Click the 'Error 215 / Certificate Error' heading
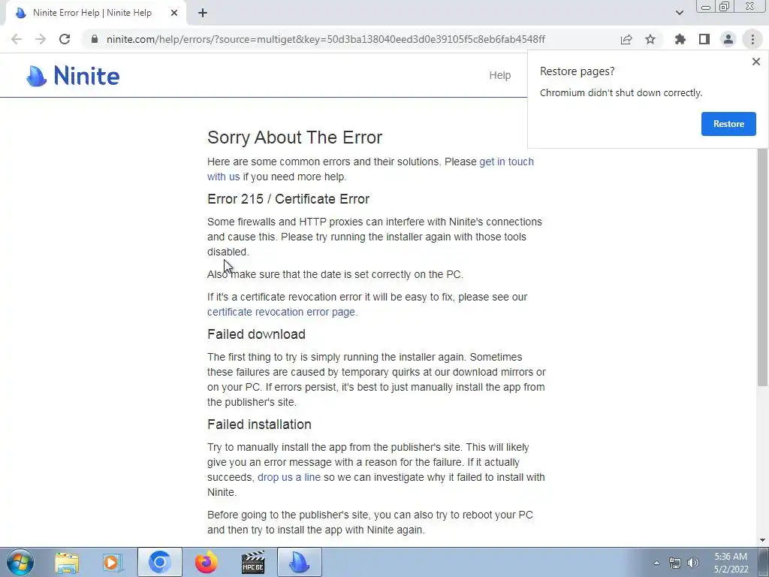Screen dimensions: 769x577 point(288,198)
